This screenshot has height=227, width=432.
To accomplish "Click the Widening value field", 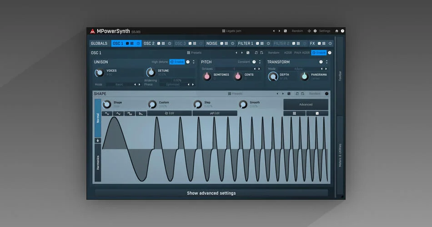I will [177, 81].
